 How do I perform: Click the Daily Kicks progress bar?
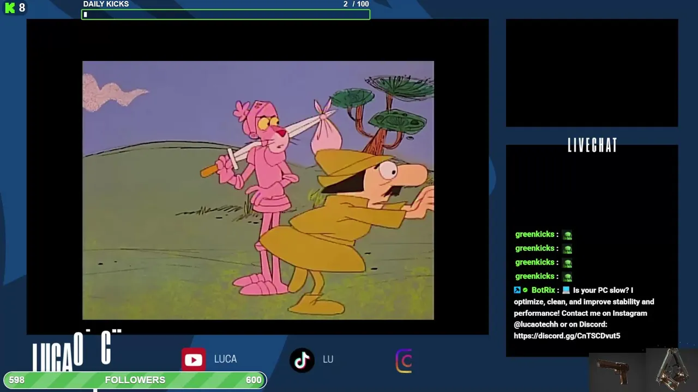pyautogui.click(x=226, y=15)
